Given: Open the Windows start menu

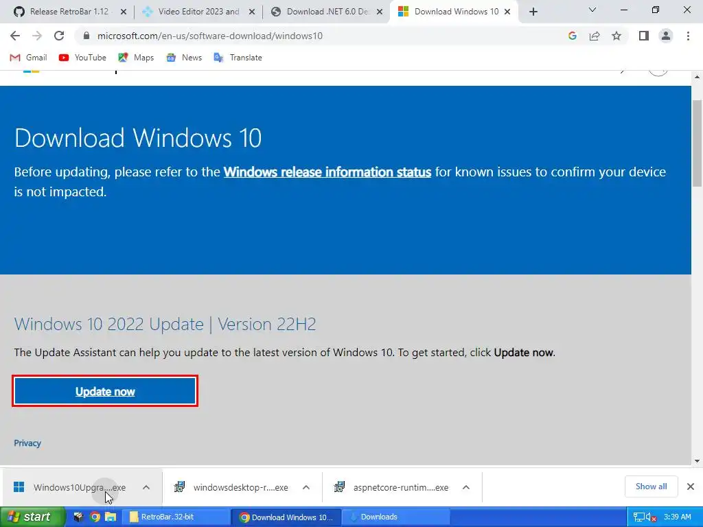Looking at the screenshot, I should 32,517.
